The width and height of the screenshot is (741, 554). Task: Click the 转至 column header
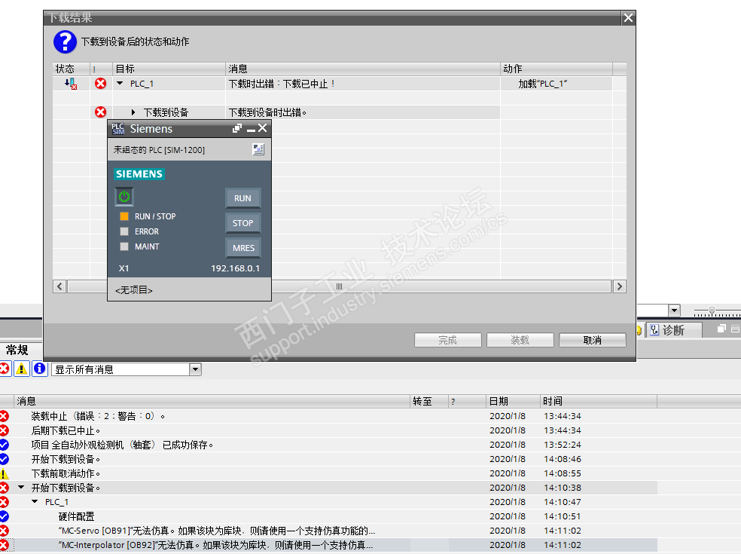(428, 402)
